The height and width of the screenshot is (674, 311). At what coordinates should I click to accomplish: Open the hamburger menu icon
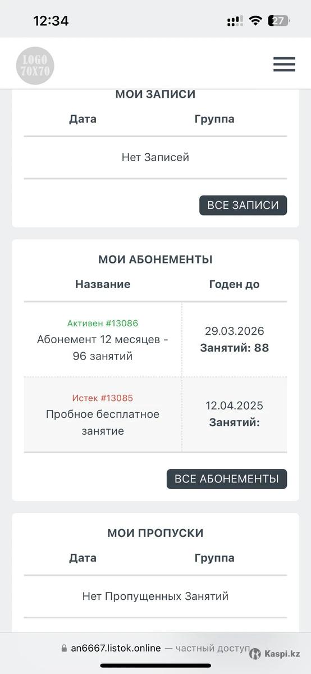click(x=284, y=64)
